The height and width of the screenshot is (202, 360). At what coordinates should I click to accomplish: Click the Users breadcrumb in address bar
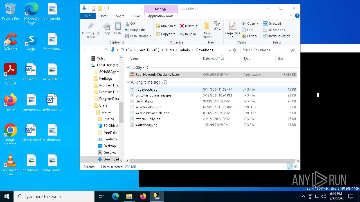170,50
